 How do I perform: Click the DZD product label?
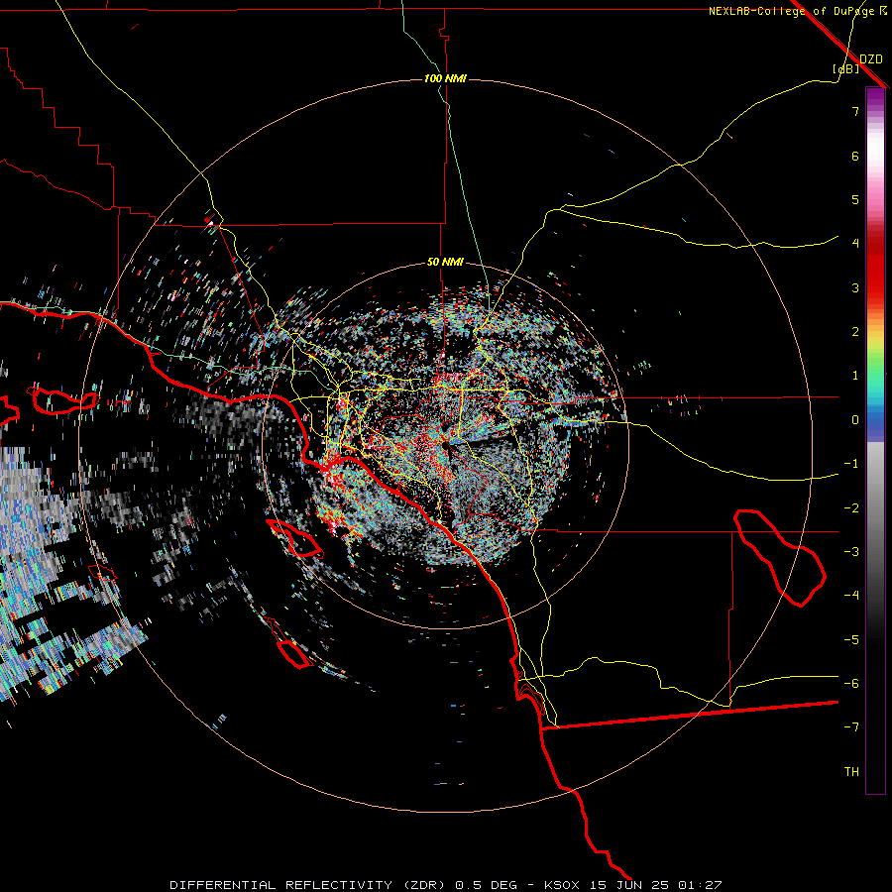click(871, 59)
